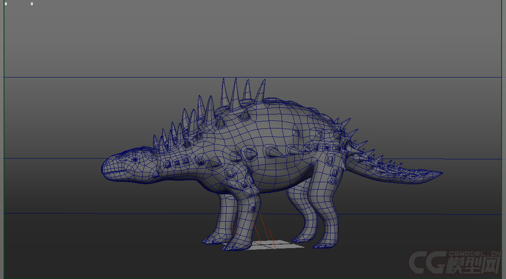Click the dinosaur's eye on the head
The width and height of the screenshot is (506, 279).
(x=135, y=159)
